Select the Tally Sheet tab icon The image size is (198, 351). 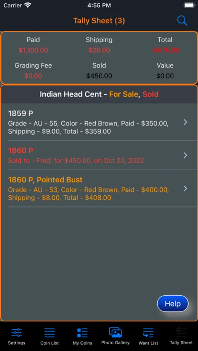(x=181, y=332)
